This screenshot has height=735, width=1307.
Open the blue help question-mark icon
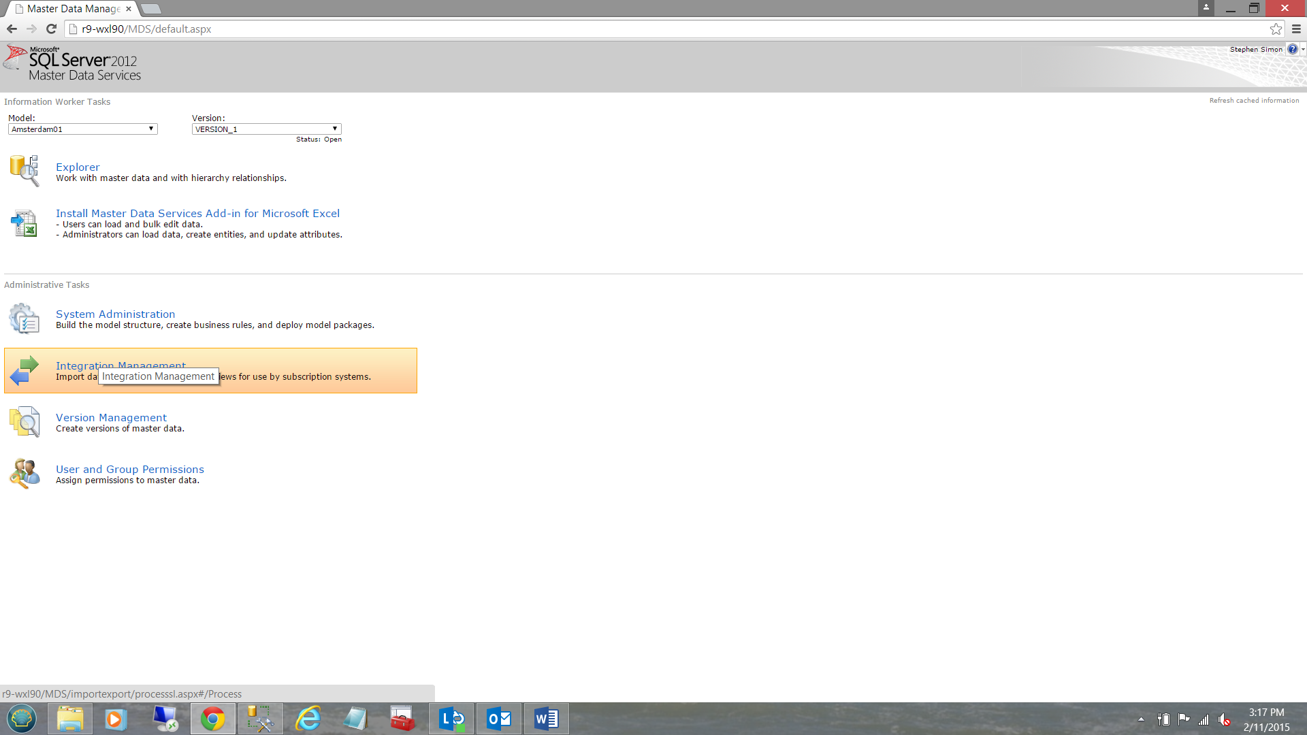[x=1292, y=49]
